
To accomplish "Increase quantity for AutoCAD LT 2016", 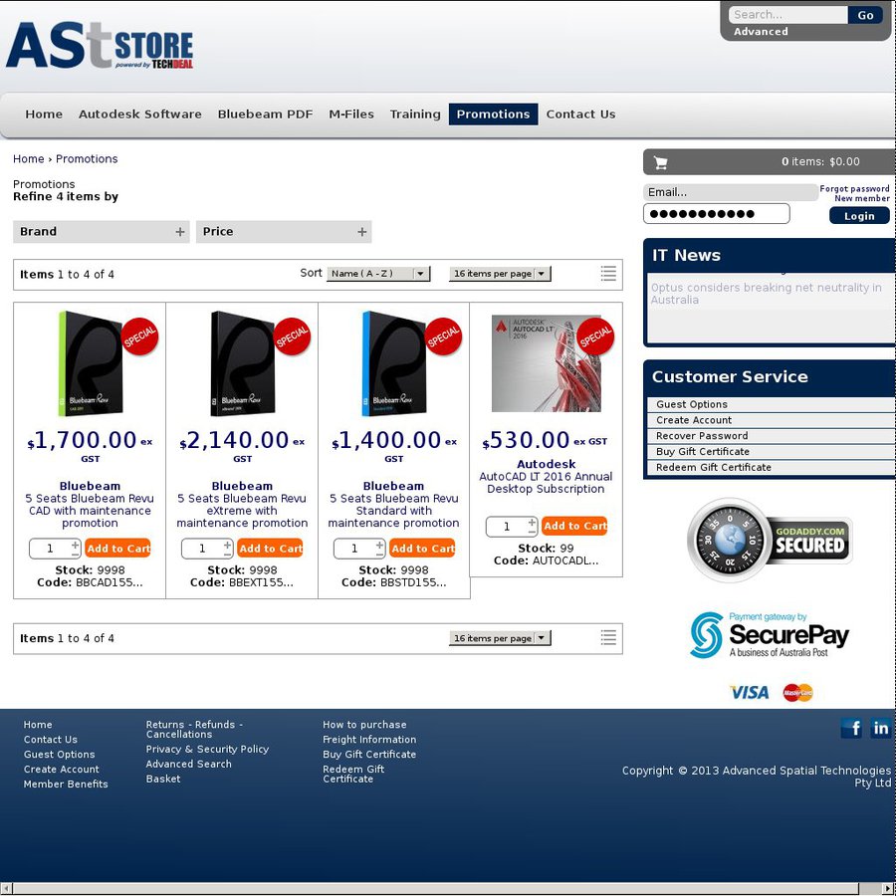I will [532, 523].
